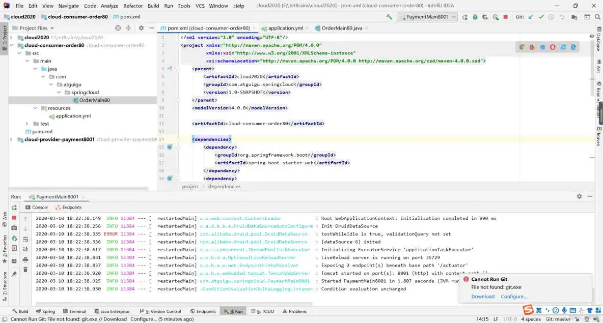Rerun PaymentMain8001 from the Run panel
Screen dimensions: 603x323
(13, 208)
